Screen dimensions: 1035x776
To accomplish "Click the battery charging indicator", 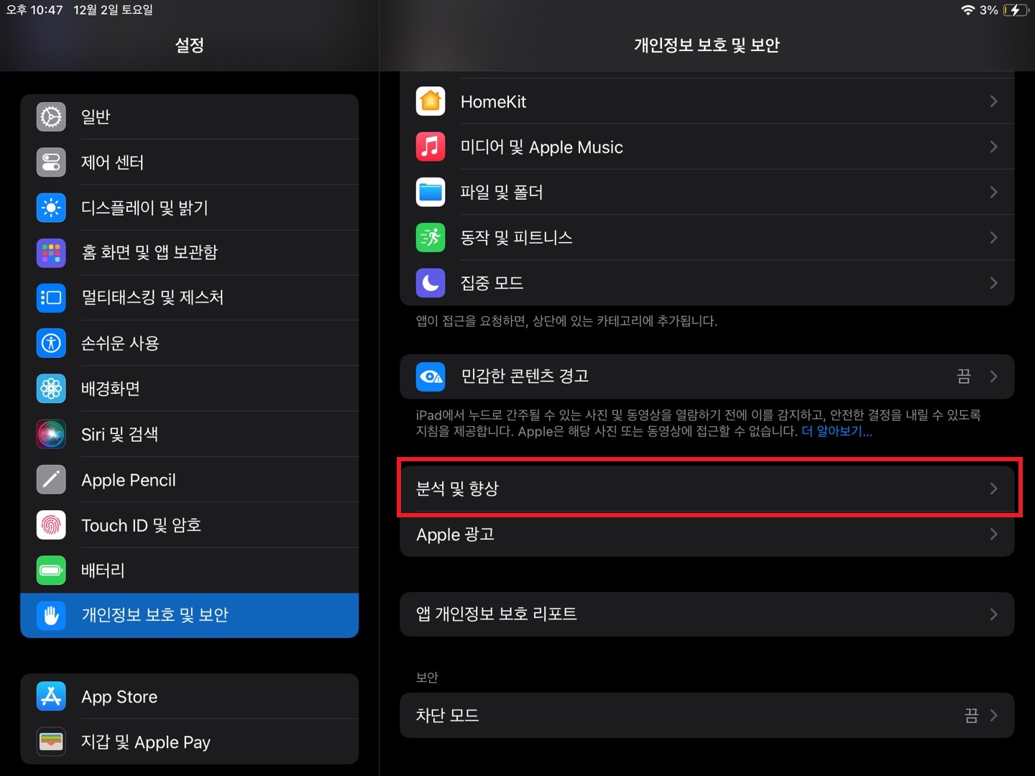I will pos(1016,10).
